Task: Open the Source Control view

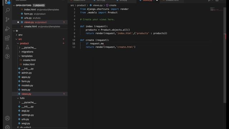Action: pyautogui.click(x=8, y=19)
